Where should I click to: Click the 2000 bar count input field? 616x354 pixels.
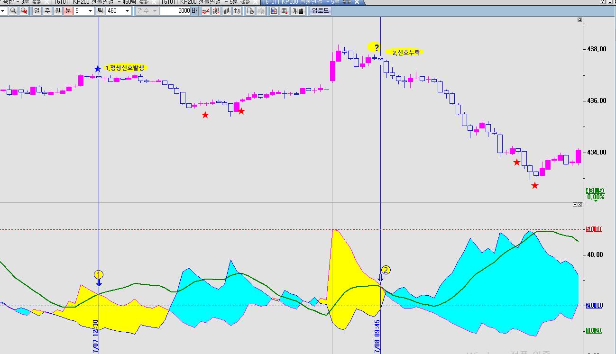pyautogui.click(x=175, y=11)
